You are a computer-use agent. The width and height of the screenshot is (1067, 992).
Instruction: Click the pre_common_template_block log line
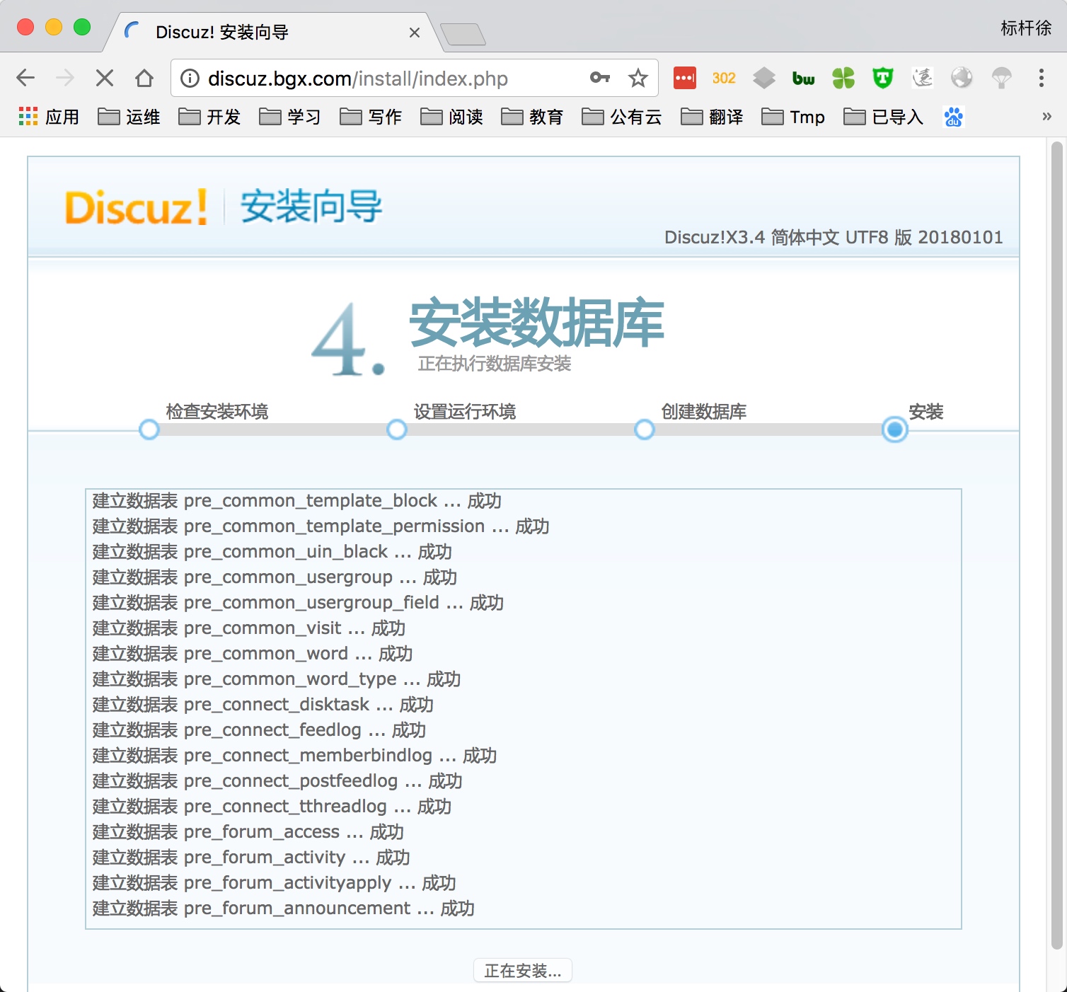(x=297, y=501)
